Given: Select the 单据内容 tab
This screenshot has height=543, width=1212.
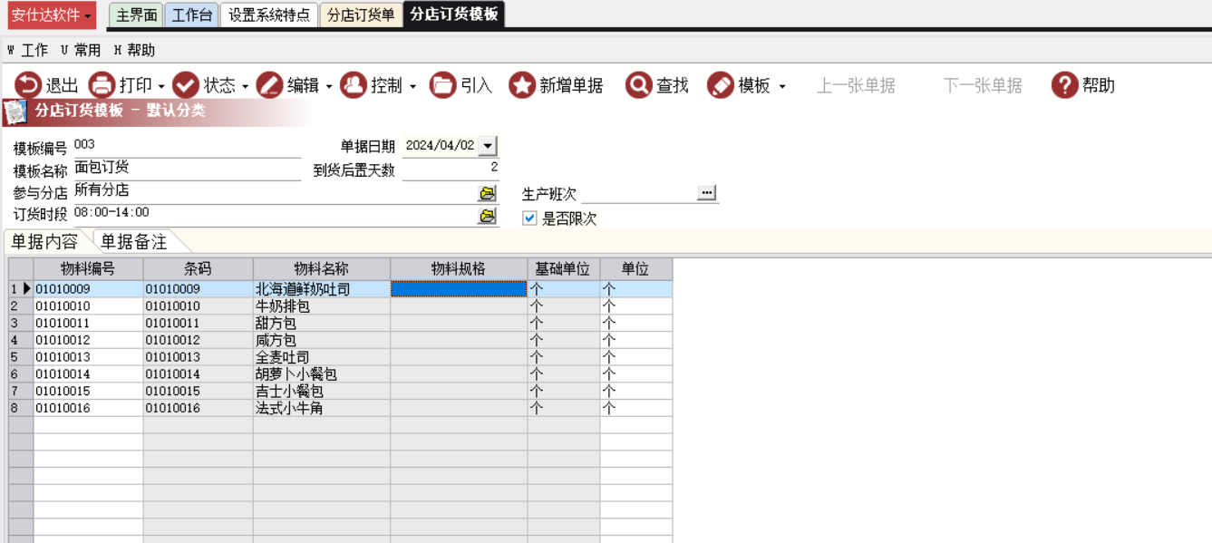Looking at the screenshot, I should click(x=44, y=242).
